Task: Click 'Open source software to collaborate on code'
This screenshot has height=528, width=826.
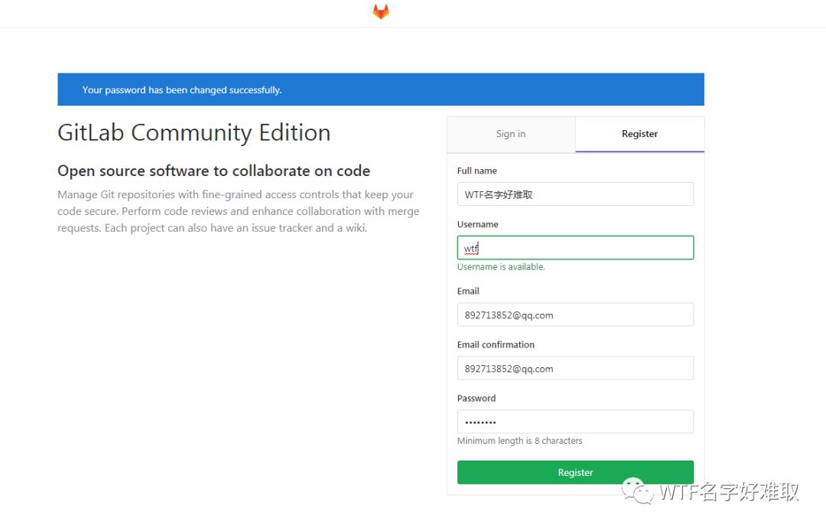Action: coord(213,171)
